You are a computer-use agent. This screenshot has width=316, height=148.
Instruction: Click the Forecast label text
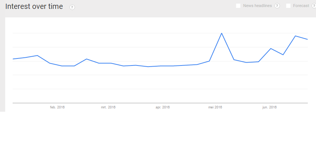(301, 6)
